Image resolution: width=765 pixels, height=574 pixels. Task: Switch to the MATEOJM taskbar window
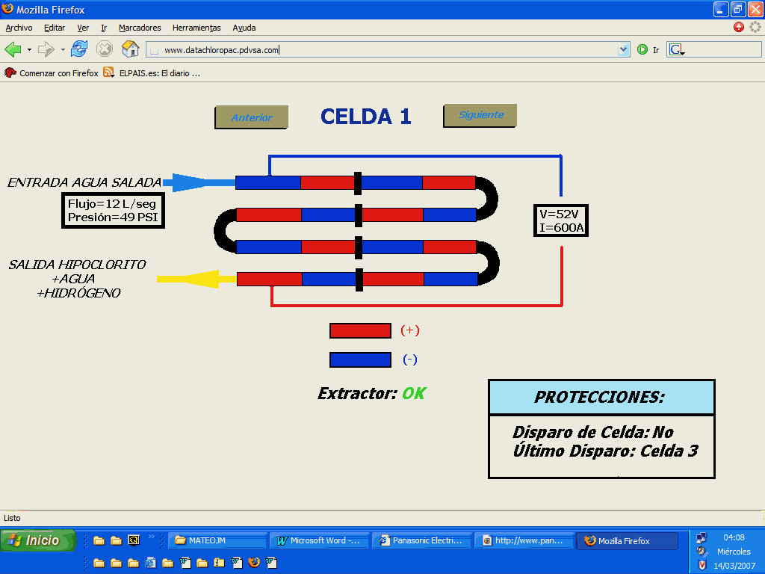coord(217,540)
